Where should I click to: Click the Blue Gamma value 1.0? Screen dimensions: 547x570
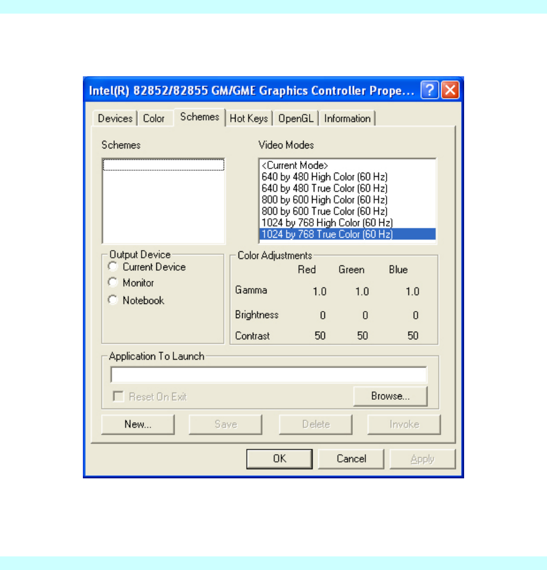tap(413, 292)
